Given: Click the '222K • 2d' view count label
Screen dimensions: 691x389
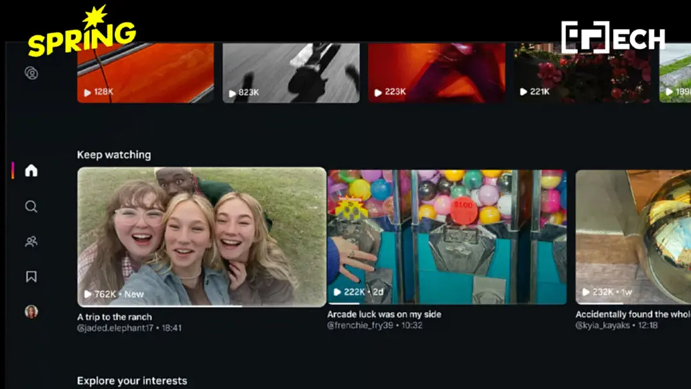Looking at the screenshot, I should tap(359, 292).
